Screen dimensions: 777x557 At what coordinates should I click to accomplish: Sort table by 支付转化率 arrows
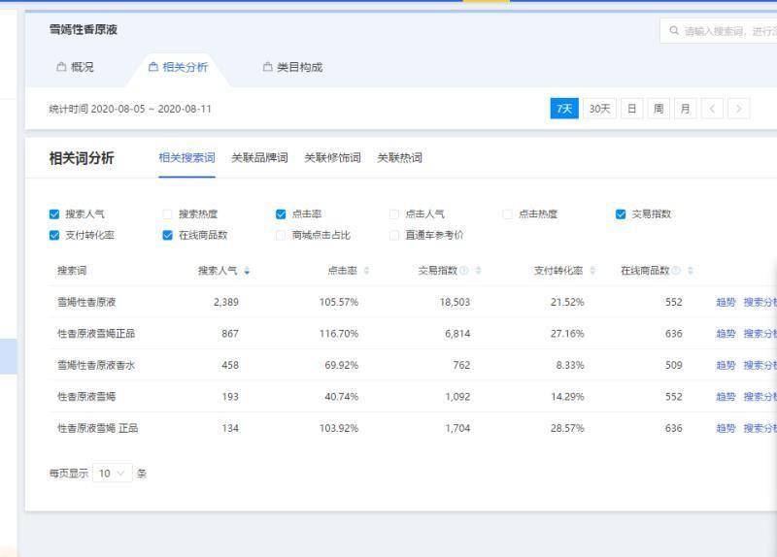click(592, 271)
